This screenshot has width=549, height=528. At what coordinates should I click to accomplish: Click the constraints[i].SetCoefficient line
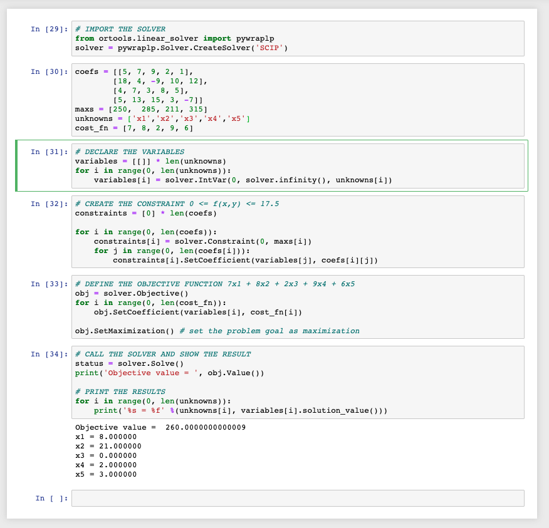click(246, 261)
